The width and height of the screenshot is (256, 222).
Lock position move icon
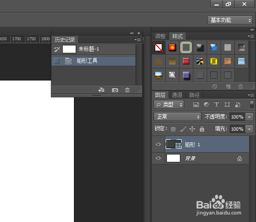192,129
